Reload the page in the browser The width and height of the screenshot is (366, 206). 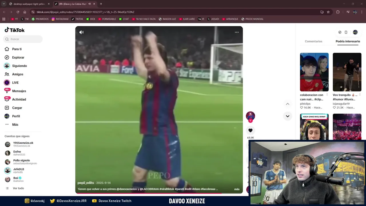(x=18, y=12)
